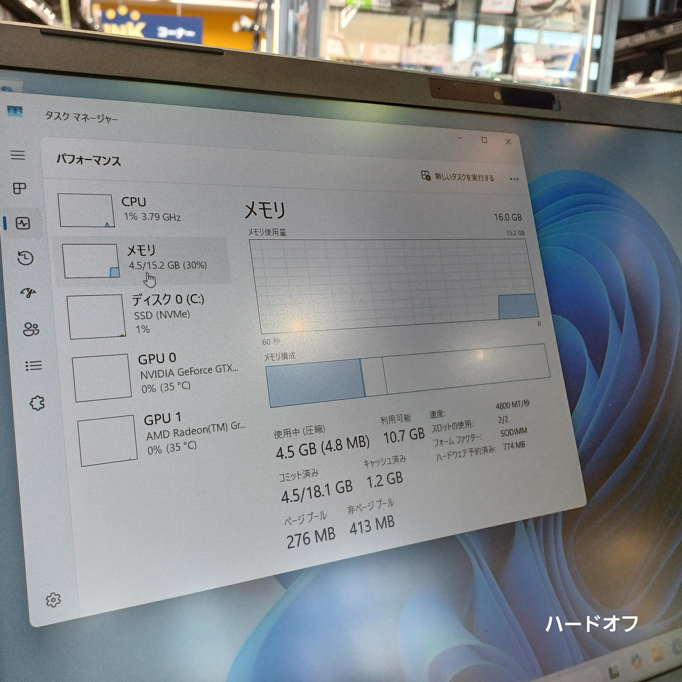682x682 pixels.
Task: Click the キャッシュ済み label
Action: (x=385, y=461)
